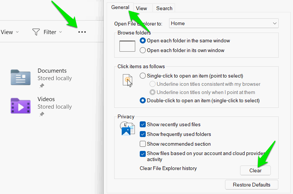The image size is (293, 194).
Task: Click Stored locally under Documents
Action: pos(54,78)
